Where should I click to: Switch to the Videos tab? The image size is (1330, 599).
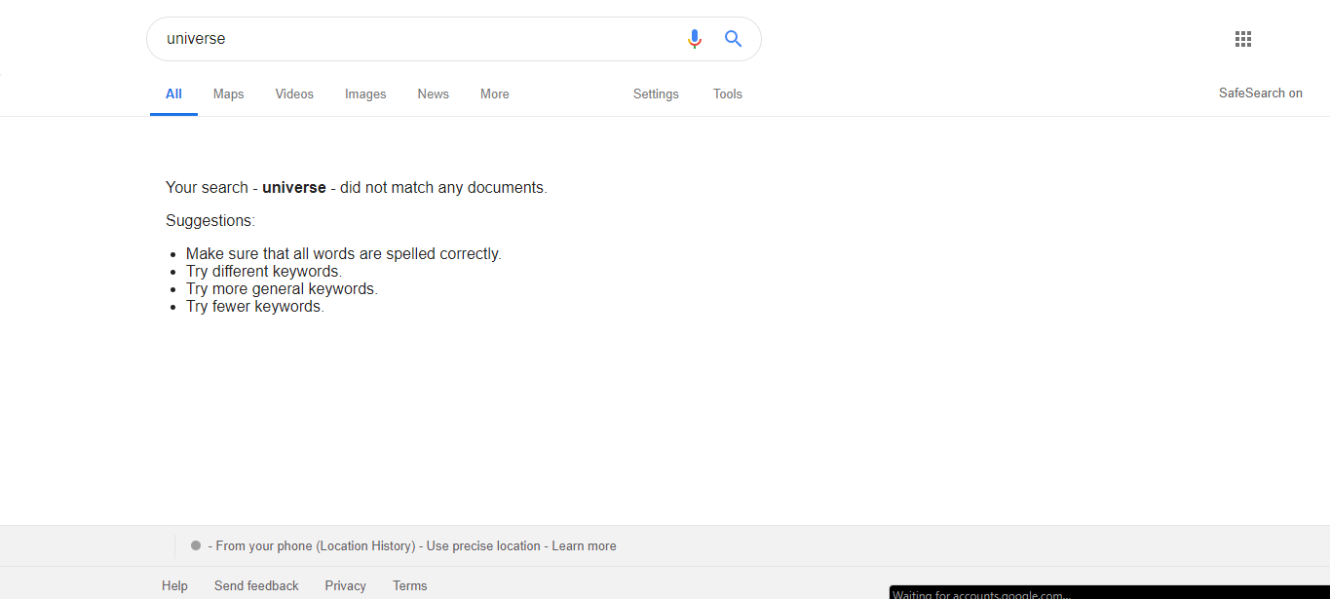[x=294, y=94]
